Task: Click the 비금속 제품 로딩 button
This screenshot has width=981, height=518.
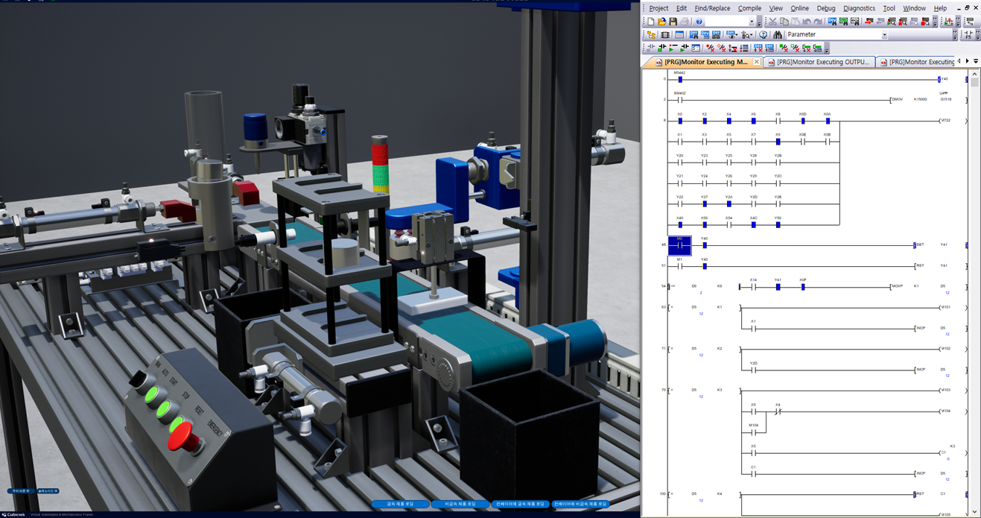Action: point(460,505)
